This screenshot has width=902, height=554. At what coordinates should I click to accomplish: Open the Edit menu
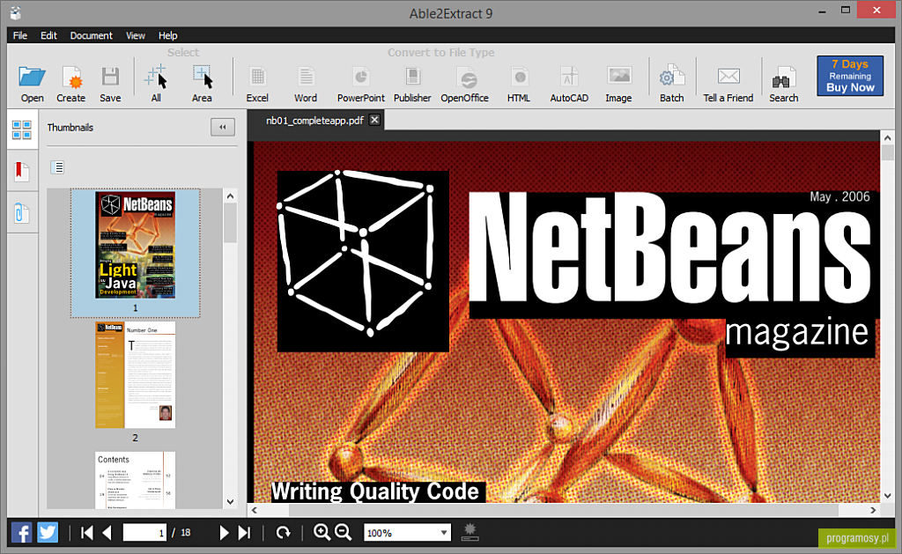(x=49, y=35)
